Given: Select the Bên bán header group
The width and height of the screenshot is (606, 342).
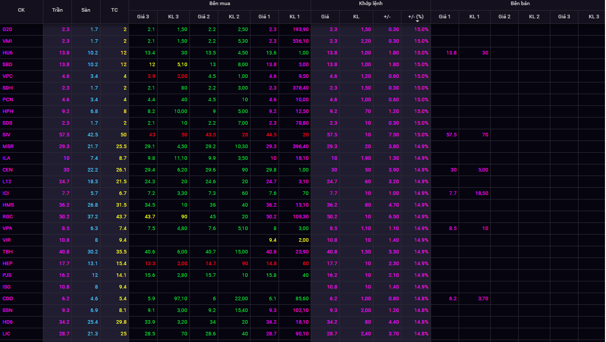Looking at the screenshot, I should tap(517, 4).
